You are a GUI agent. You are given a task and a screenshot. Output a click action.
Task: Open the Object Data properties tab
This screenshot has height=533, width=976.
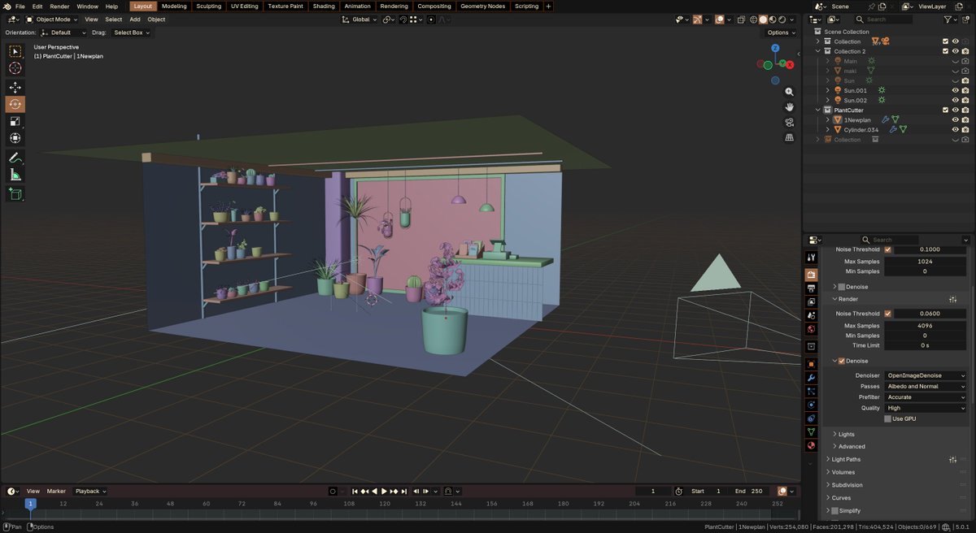coord(811,432)
